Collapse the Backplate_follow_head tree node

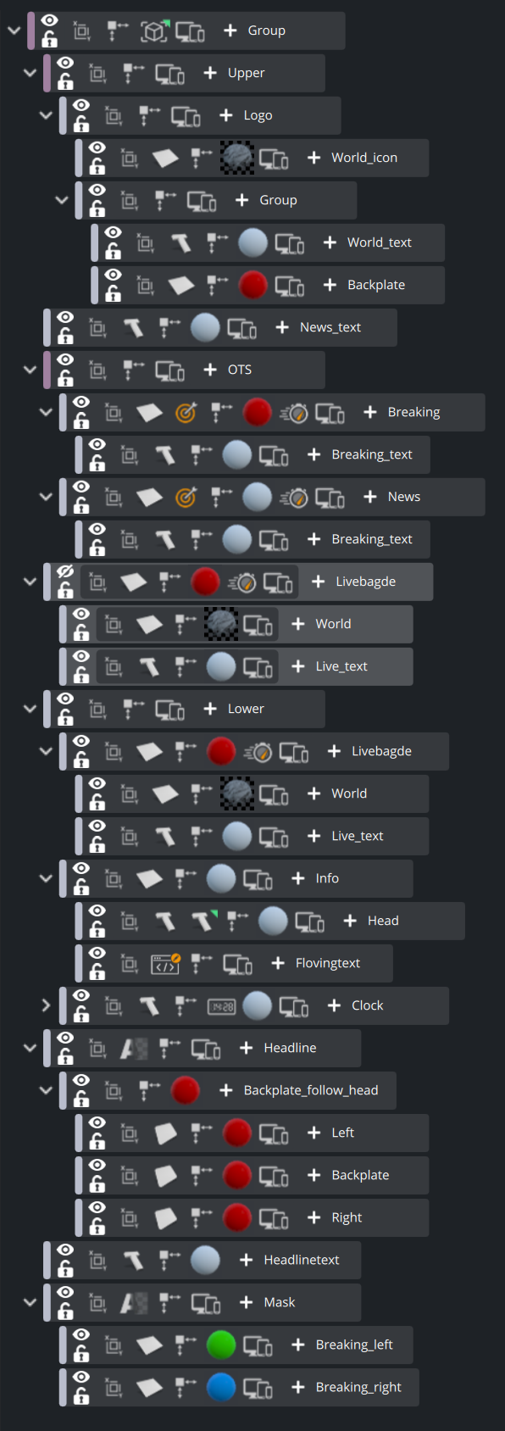pos(46,1090)
